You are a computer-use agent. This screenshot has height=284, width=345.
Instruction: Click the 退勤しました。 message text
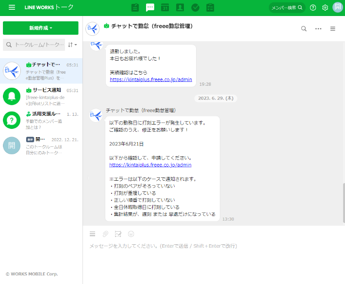125,51
